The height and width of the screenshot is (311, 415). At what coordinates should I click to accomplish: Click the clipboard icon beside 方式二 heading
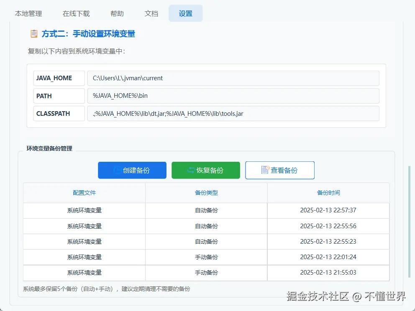pyautogui.click(x=34, y=34)
